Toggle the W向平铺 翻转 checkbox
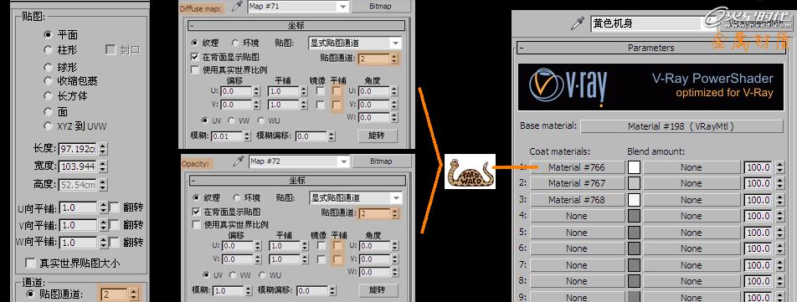The height and width of the screenshot is (302, 797). click(x=115, y=242)
